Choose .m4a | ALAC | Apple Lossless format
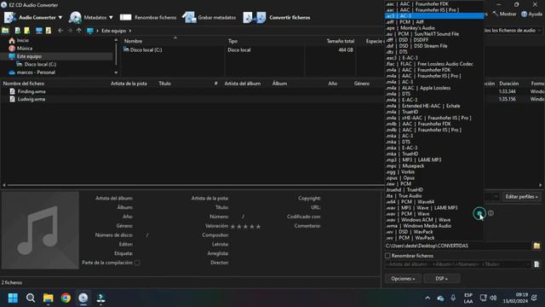545x307 pixels. click(x=434, y=88)
